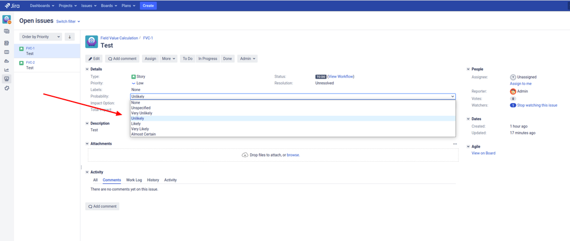Screen dimensions: 570x241
Task: Open the Boards menu
Action: pyautogui.click(x=109, y=6)
